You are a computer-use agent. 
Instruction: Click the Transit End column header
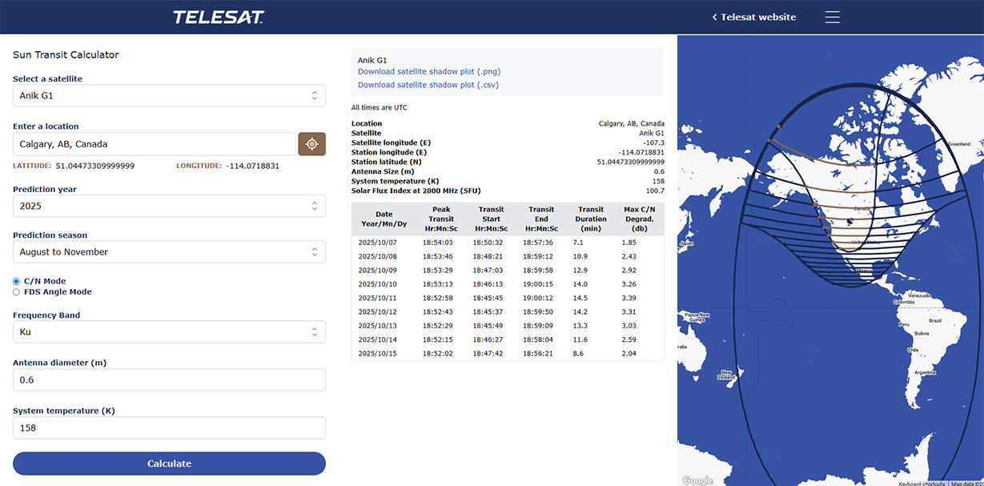click(x=541, y=219)
